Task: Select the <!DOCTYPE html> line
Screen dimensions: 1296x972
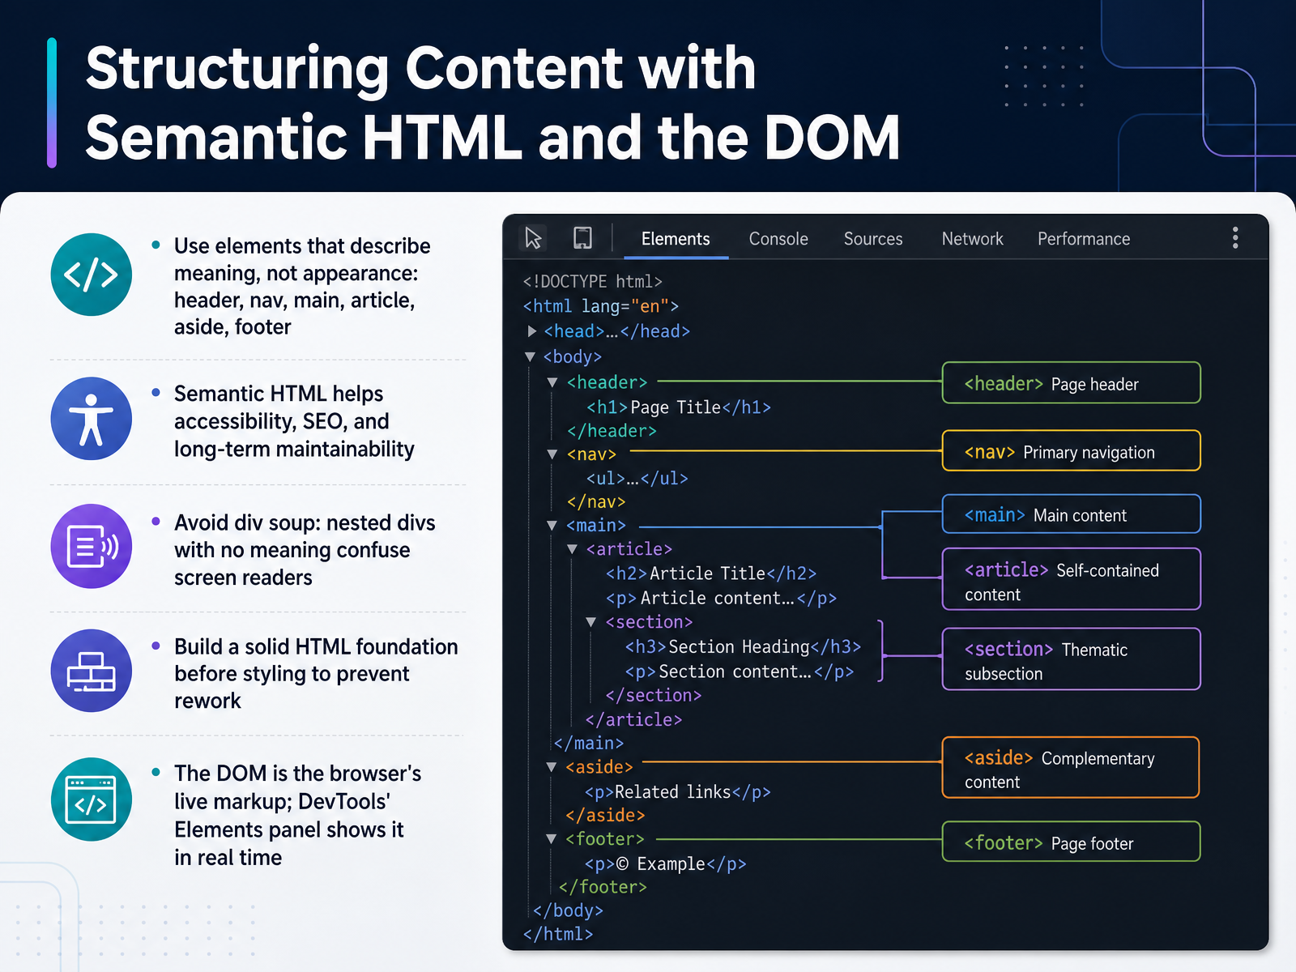Action: point(593,281)
